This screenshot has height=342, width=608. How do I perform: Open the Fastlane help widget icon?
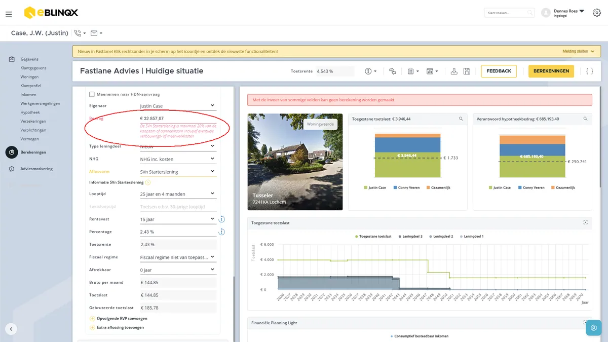(593, 327)
